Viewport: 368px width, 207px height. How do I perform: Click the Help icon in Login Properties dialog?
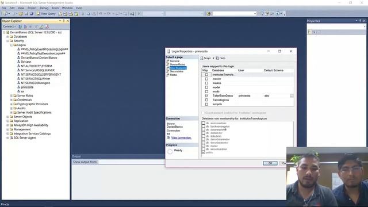217,58
